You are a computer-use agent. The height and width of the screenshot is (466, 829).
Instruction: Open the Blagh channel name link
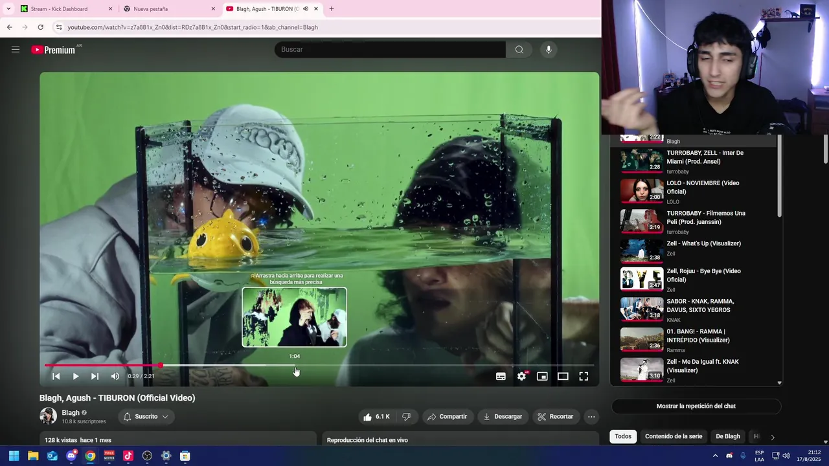[x=71, y=413]
